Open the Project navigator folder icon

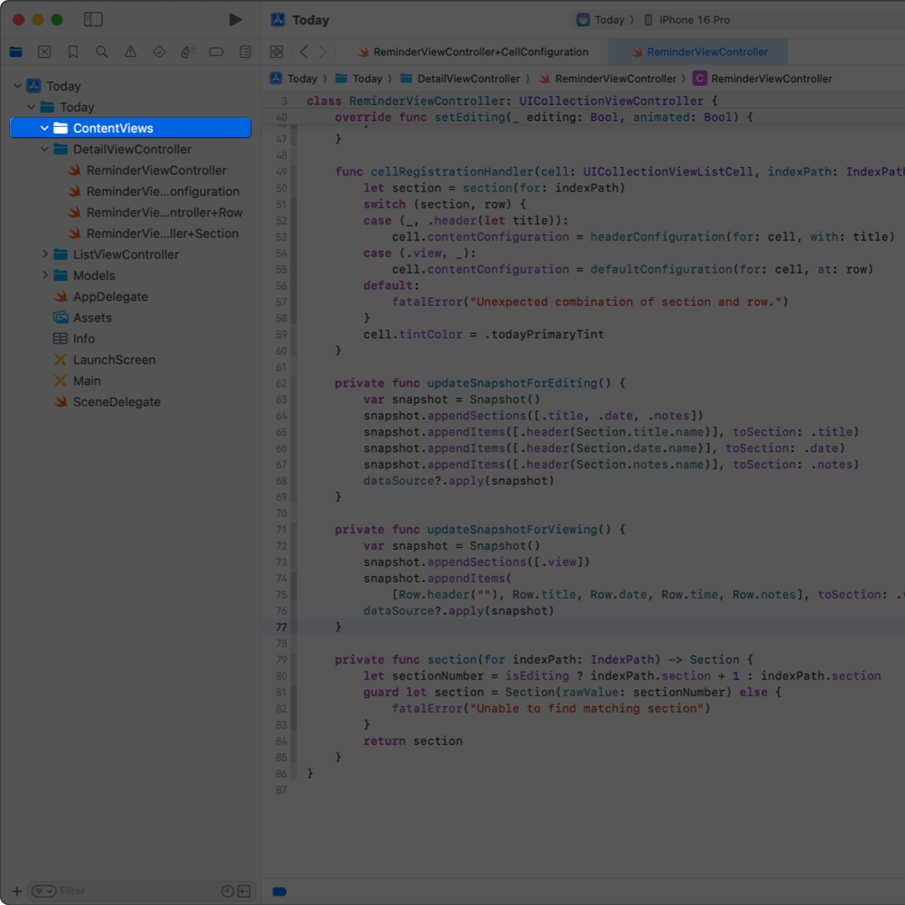(x=15, y=51)
